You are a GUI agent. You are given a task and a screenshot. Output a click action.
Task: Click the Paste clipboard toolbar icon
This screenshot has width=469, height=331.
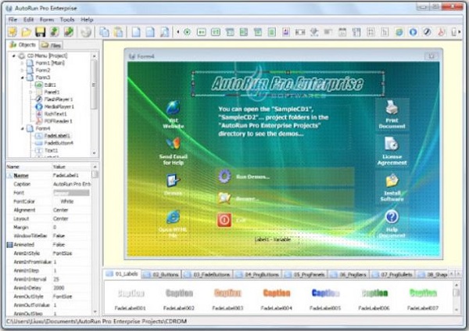coord(119,32)
